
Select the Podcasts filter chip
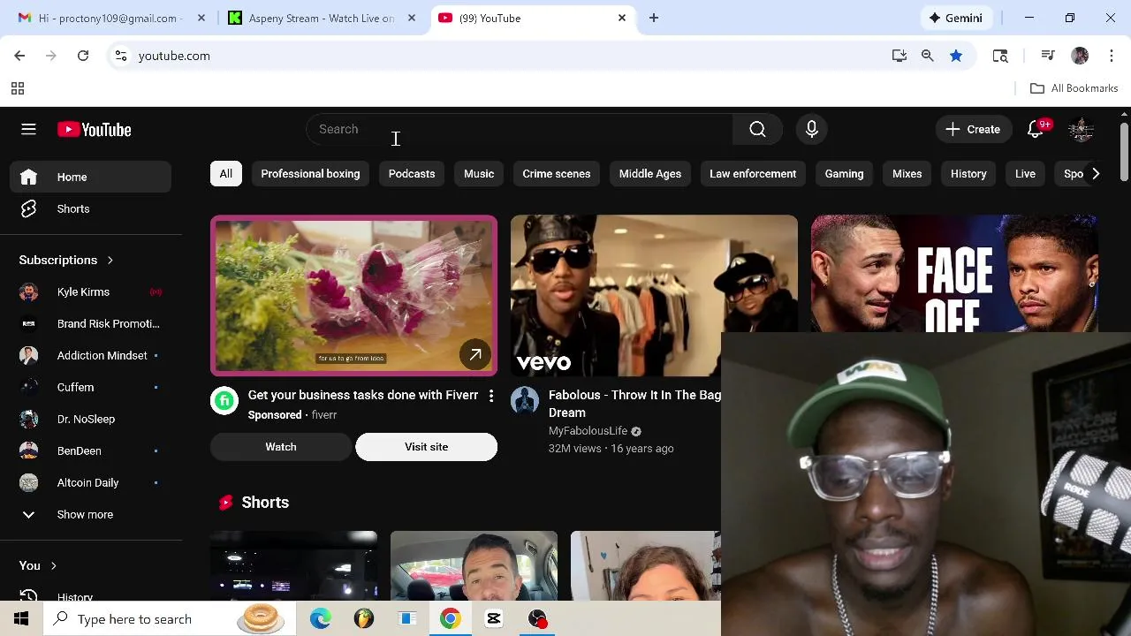tap(412, 174)
